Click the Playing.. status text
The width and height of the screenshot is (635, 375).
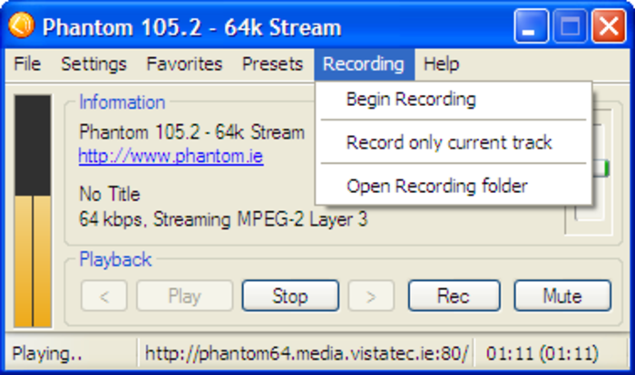click(x=47, y=353)
